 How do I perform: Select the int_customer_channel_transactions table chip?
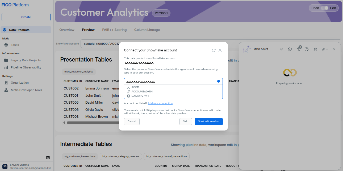[x=166, y=156]
